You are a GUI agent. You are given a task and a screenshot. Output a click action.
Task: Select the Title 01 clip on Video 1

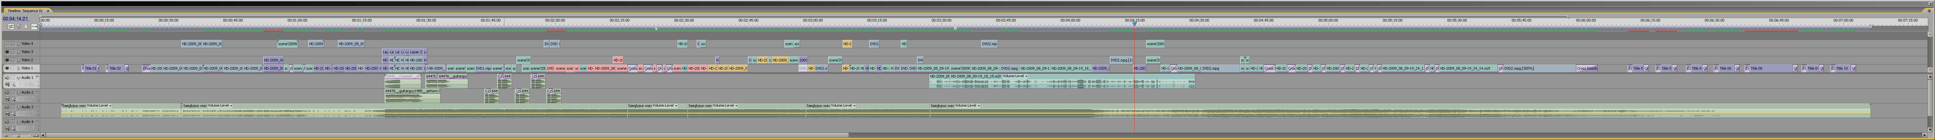point(90,68)
